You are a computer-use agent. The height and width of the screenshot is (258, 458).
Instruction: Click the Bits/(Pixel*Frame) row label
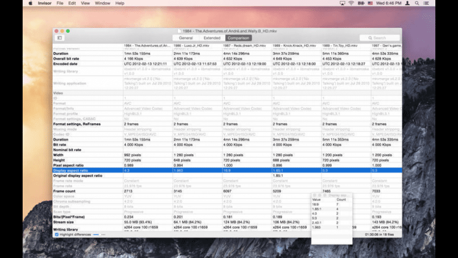click(69, 217)
